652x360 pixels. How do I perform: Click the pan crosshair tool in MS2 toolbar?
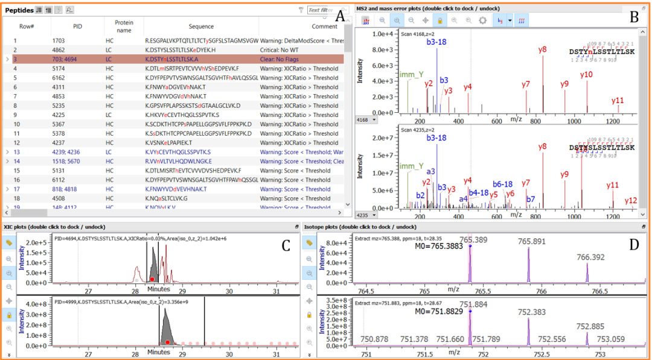coord(426,21)
